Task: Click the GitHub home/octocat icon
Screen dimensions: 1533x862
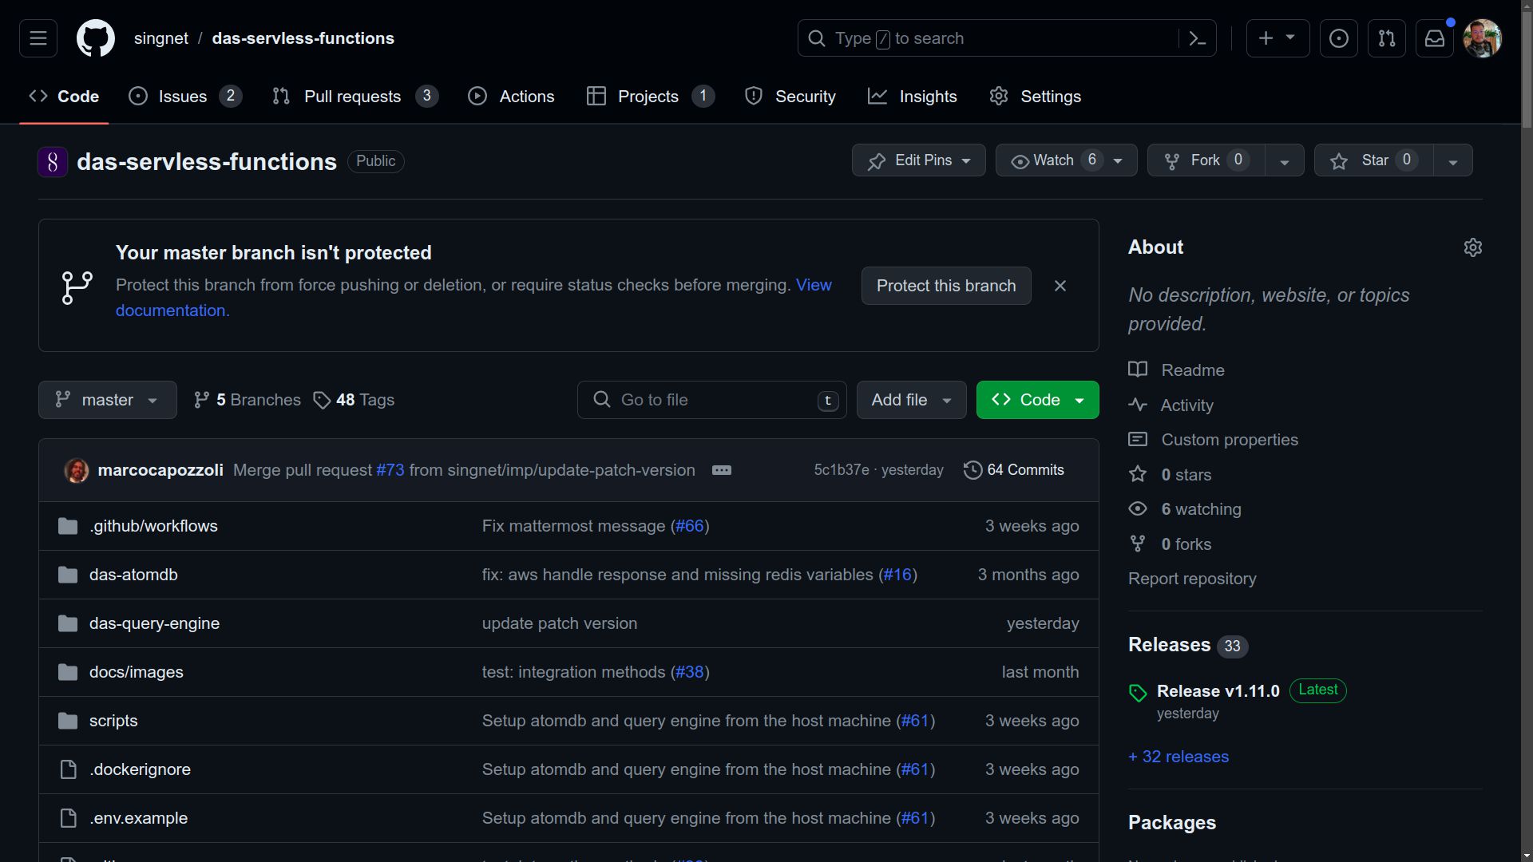Action: (95, 38)
